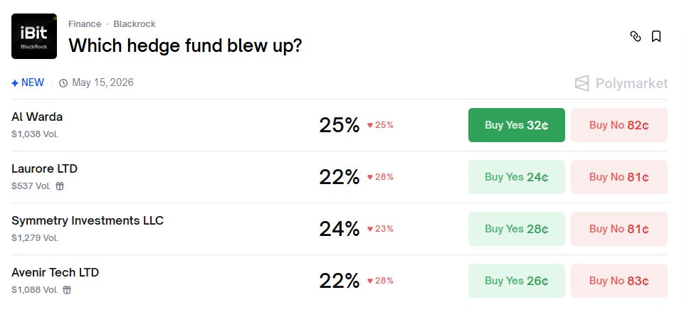Buy No for Avenir Tech at 83¢
The height and width of the screenshot is (322, 684).
point(619,281)
